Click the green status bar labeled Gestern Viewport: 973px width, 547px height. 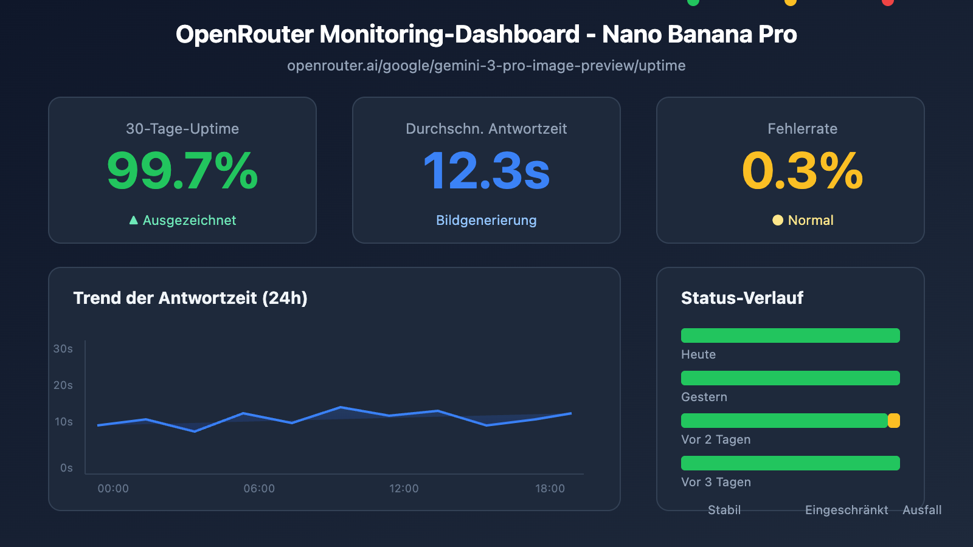point(790,377)
